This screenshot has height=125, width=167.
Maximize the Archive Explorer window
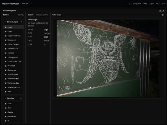click(x=160, y=10)
